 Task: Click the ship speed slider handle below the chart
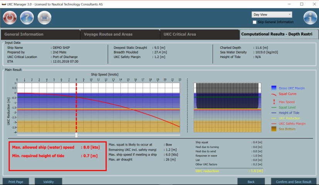point(76,135)
